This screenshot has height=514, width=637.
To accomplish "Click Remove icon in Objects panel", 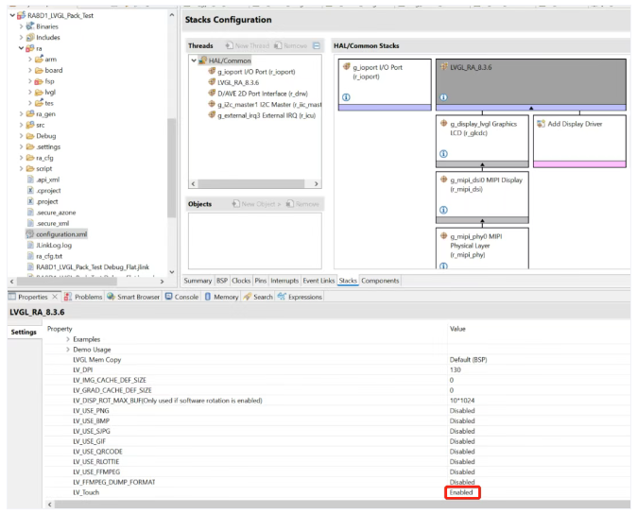I will tap(289, 204).
